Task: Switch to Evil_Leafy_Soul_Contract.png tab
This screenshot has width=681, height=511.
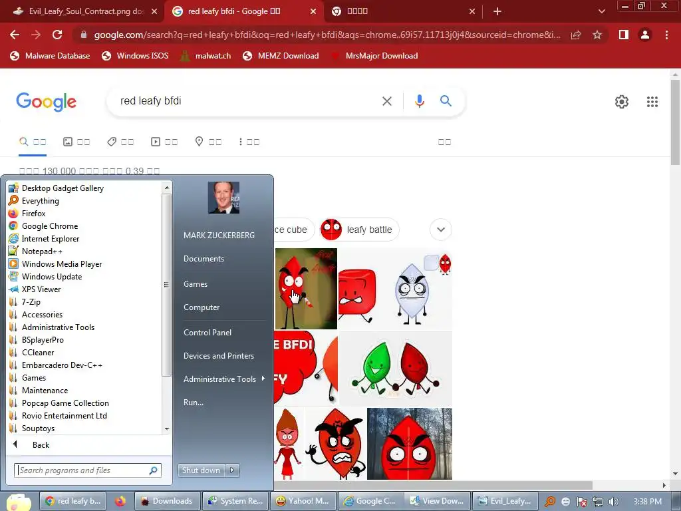Action: [x=85, y=11]
